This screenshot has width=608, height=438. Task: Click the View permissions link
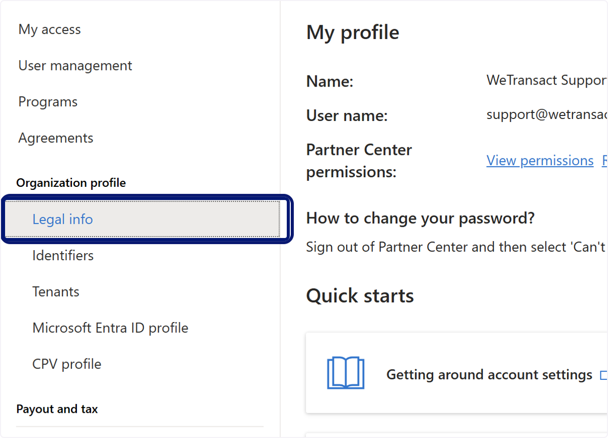coord(540,161)
